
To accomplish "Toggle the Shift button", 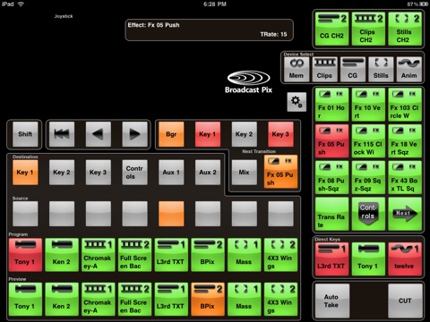I will click(x=25, y=134).
